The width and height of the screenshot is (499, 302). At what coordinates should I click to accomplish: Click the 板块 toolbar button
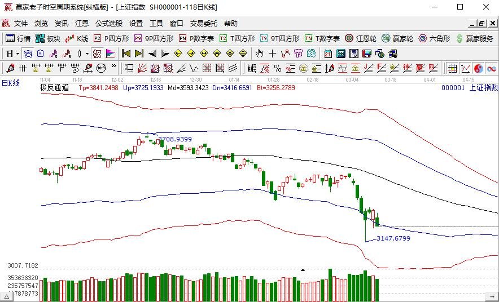point(48,39)
